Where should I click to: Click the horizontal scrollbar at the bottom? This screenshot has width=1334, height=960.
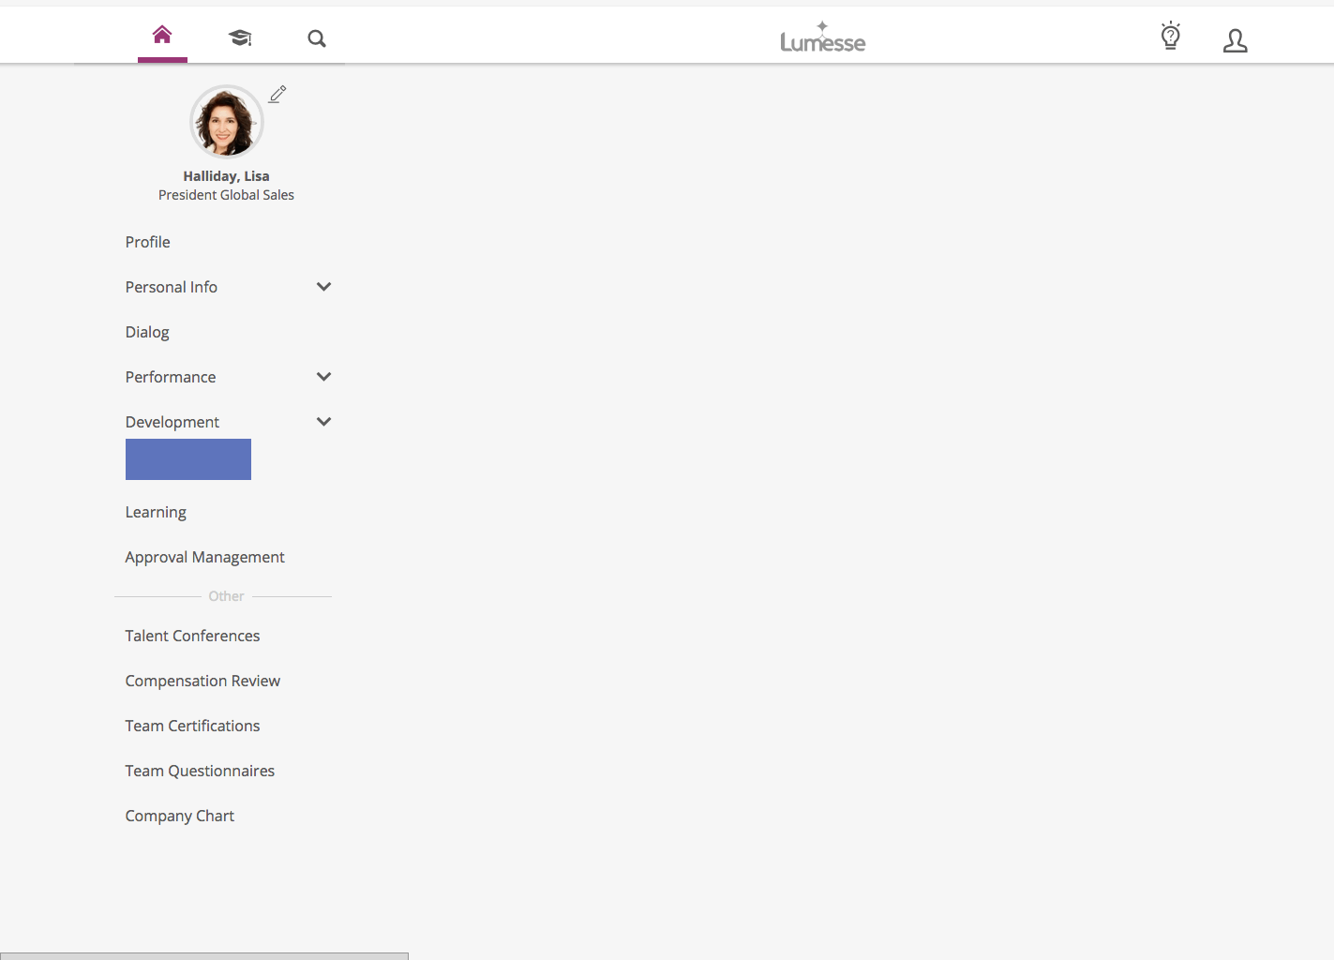(x=204, y=955)
